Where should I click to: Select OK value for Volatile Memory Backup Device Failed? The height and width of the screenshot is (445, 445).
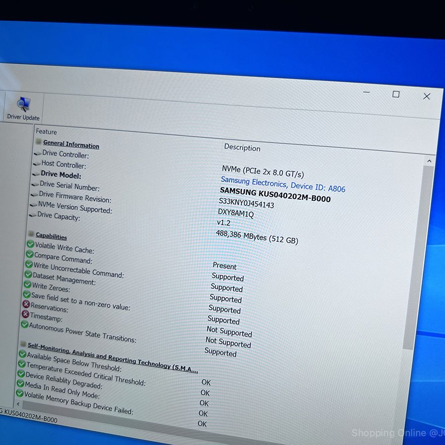pos(202,424)
